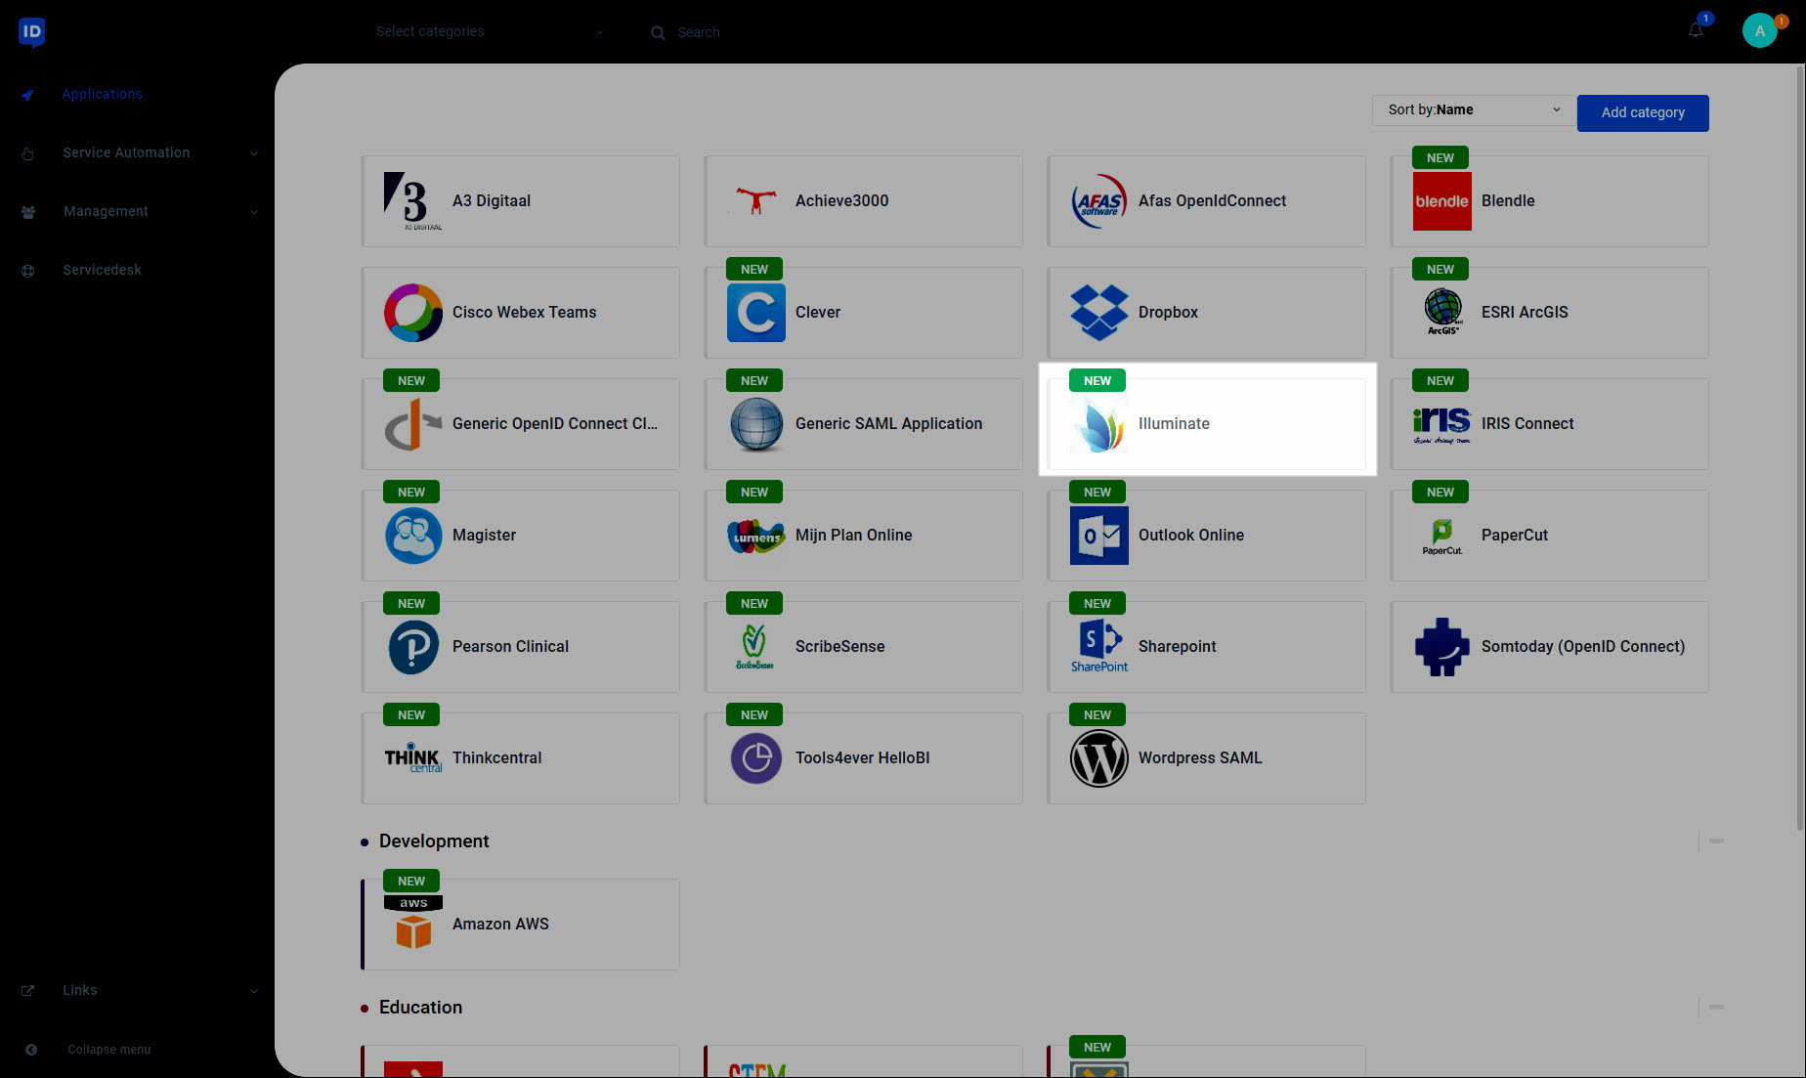The width and height of the screenshot is (1806, 1078).
Task: Click the Magister label
Action: click(484, 535)
